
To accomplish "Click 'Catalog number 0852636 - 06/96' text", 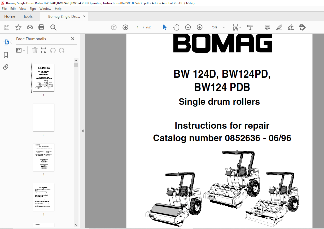I will click(222, 138).
